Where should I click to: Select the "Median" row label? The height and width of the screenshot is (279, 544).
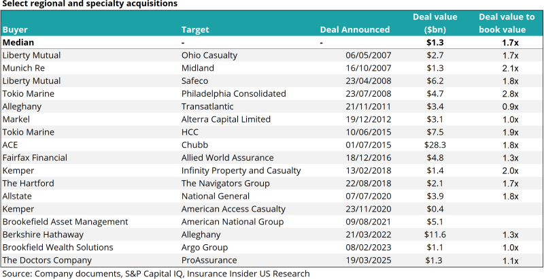(x=18, y=43)
